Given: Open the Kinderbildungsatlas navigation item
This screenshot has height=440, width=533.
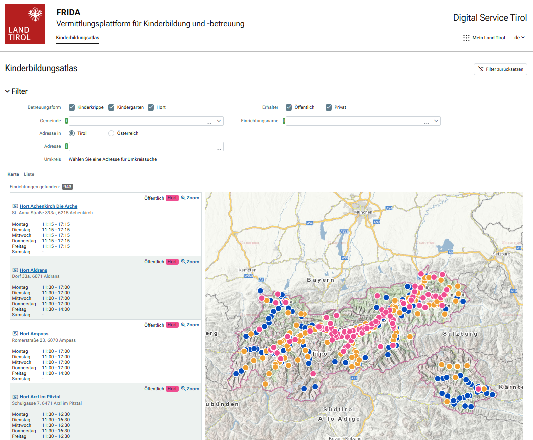Looking at the screenshot, I should (x=77, y=38).
